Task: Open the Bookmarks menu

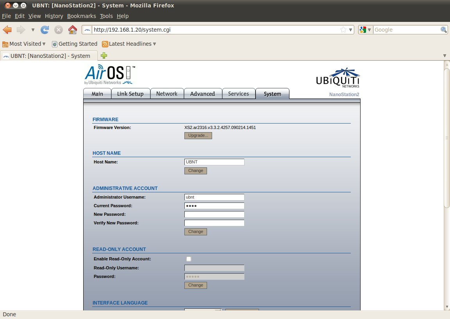Action: 82,16
